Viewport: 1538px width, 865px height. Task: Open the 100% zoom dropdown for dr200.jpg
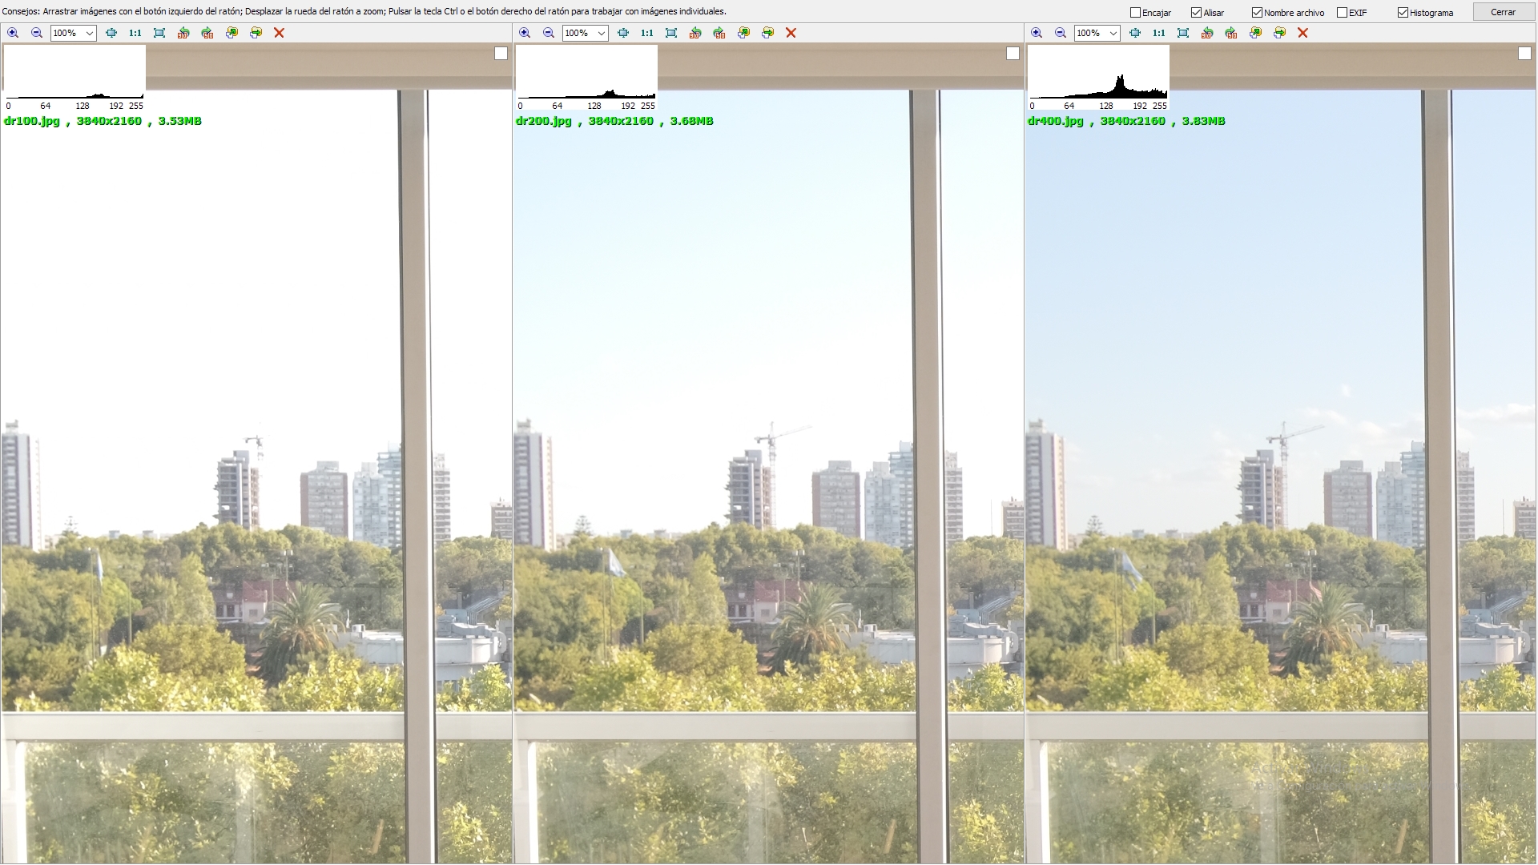click(602, 33)
